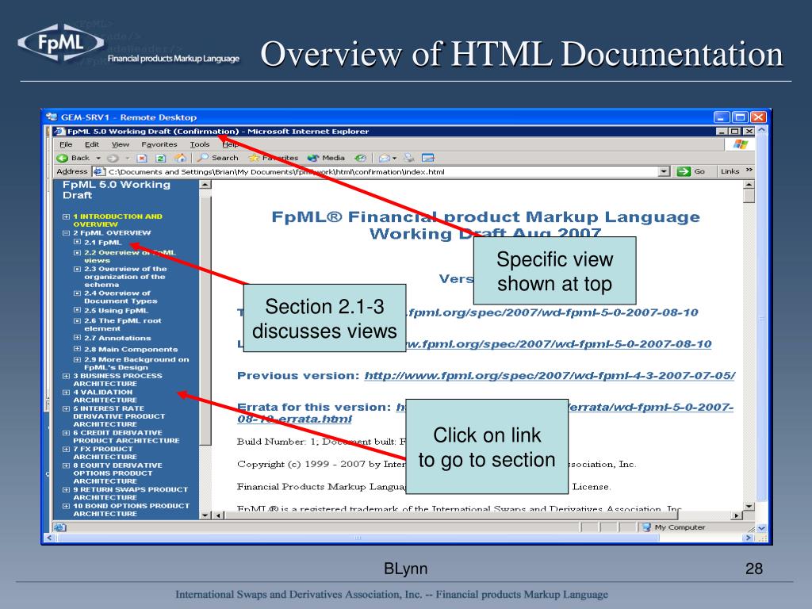Click the Internet Explorer title bar icon
812x609 pixels.
[x=59, y=132]
